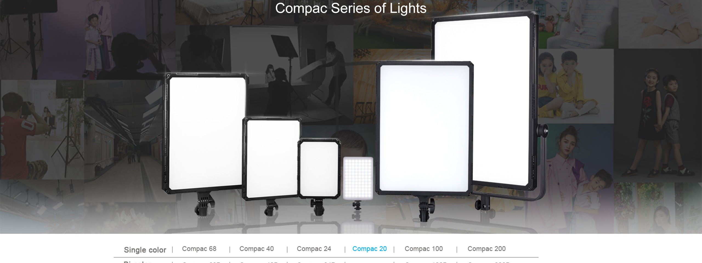Click the Compac Series of Lights heading
This screenshot has width=702, height=263.
click(x=351, y=8)
